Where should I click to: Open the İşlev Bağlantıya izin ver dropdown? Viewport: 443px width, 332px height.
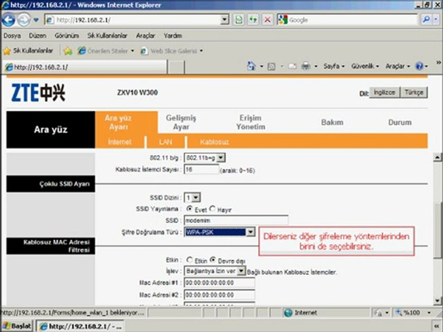(215, 271)
